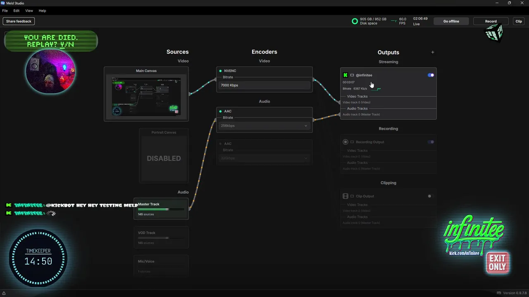Screen dimensions: 529x297
Task: Click the Master Track audio level meter
Action: (x=161, y=210)
